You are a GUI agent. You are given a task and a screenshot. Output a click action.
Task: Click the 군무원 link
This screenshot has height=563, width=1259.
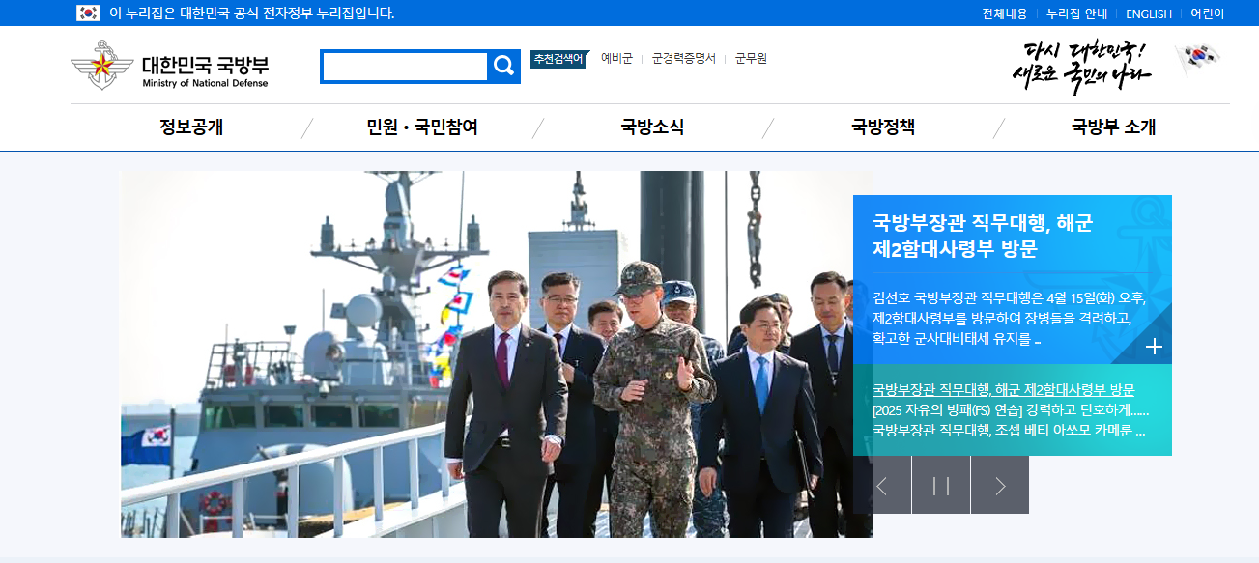pos(751,59)
